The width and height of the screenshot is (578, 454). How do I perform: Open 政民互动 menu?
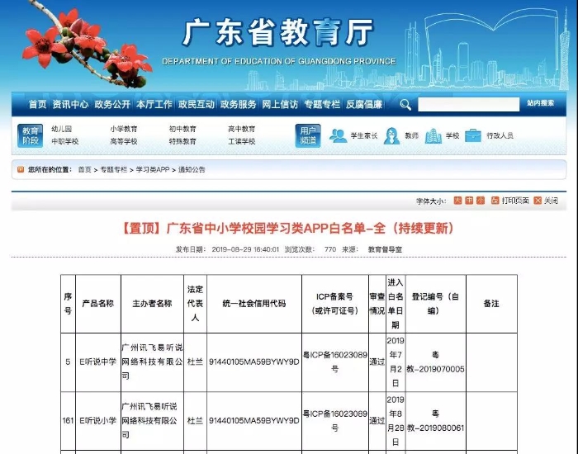(x=197, y=105)
